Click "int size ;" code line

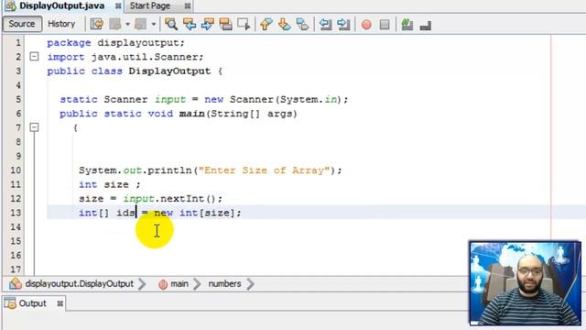110,184
